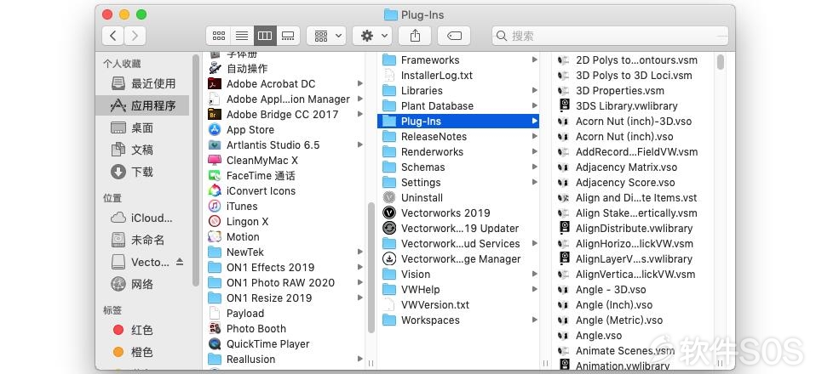Switch Finder to list view
This screenshot has width=816, height=374.
coord(241,36)
